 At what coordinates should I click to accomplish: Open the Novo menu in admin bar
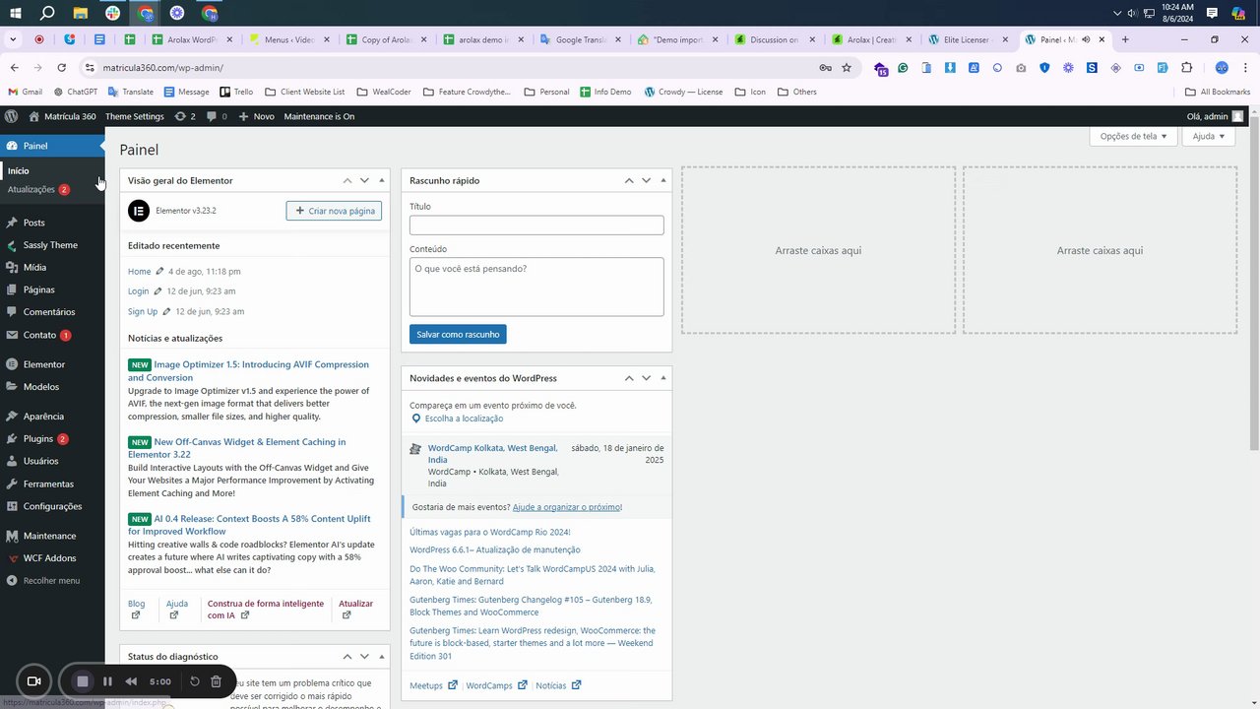(256, 116)
